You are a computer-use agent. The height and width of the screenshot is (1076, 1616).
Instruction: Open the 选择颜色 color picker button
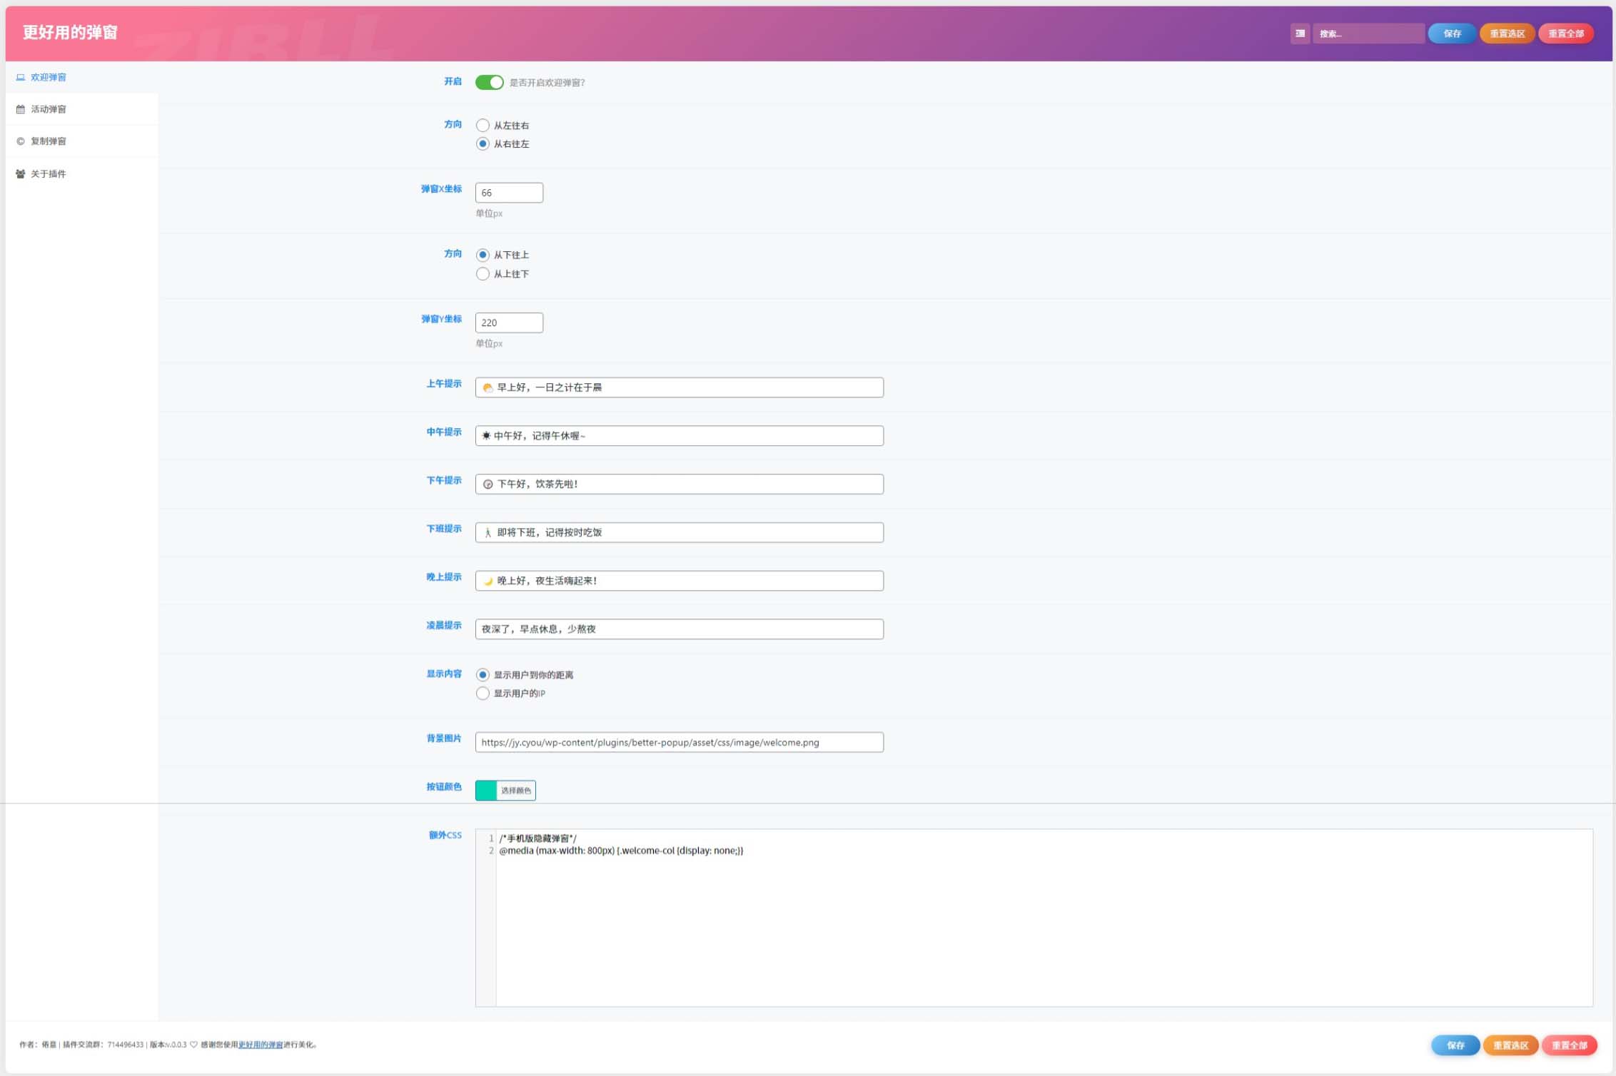click(x=516, y=790)
